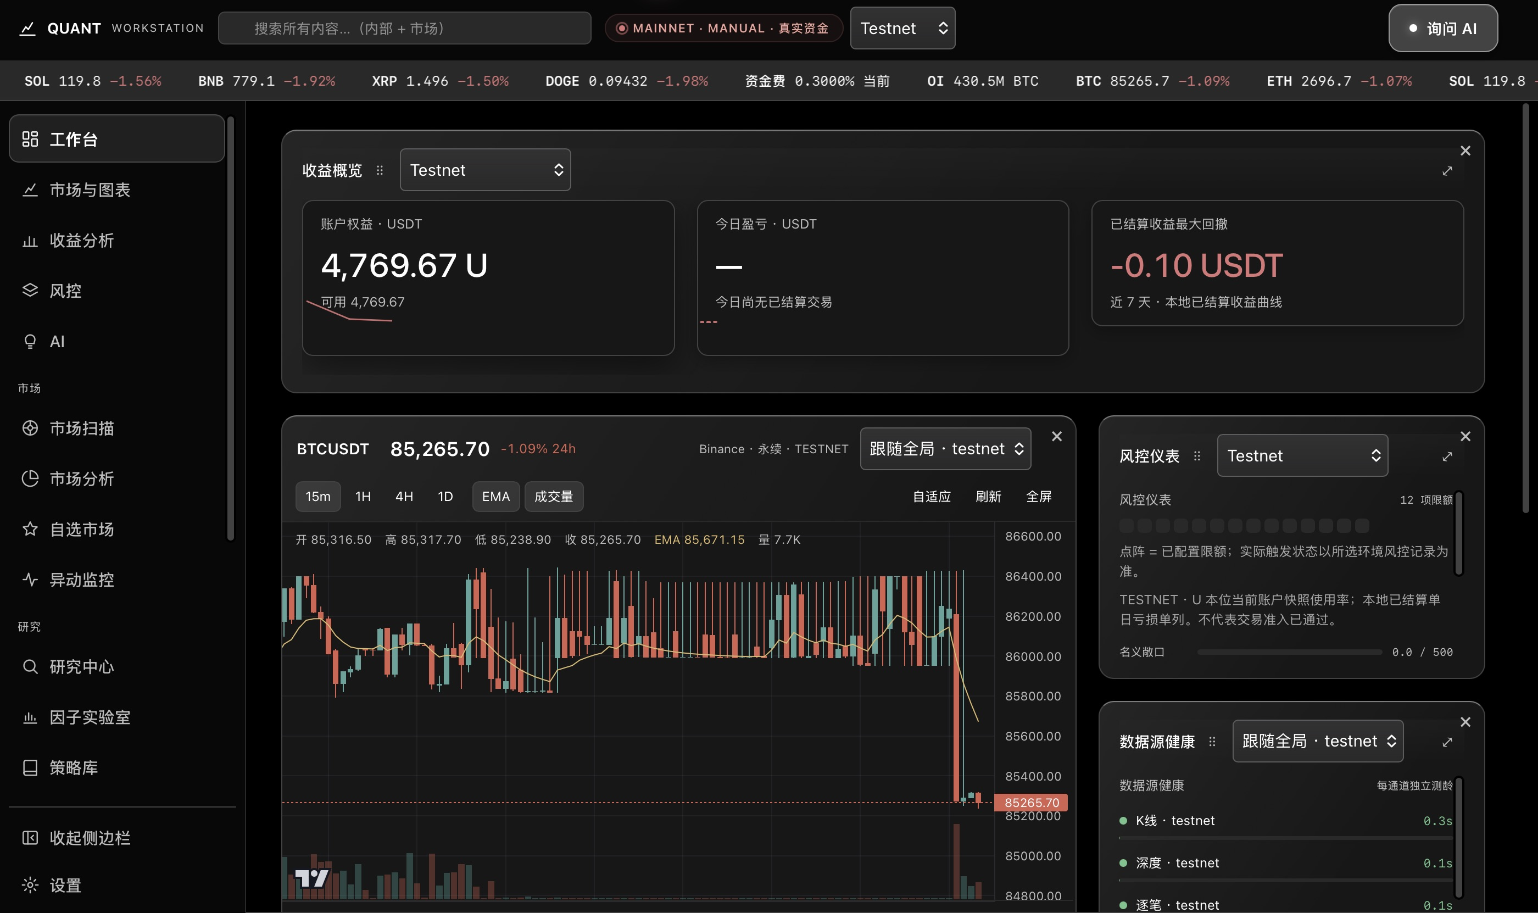Screen dimensions: 1538x913
Task: Open the chart's 跟随全局 · testnet dropdown
Action: (x=945, y=449)
